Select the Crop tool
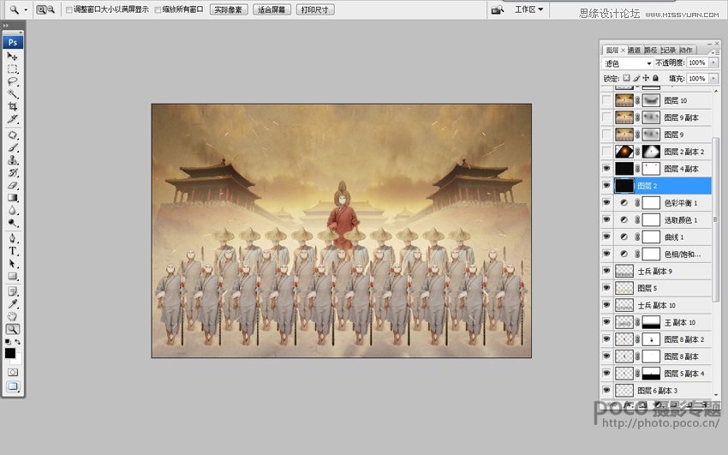This screenshot has height=455, width=728. [13, 106]
